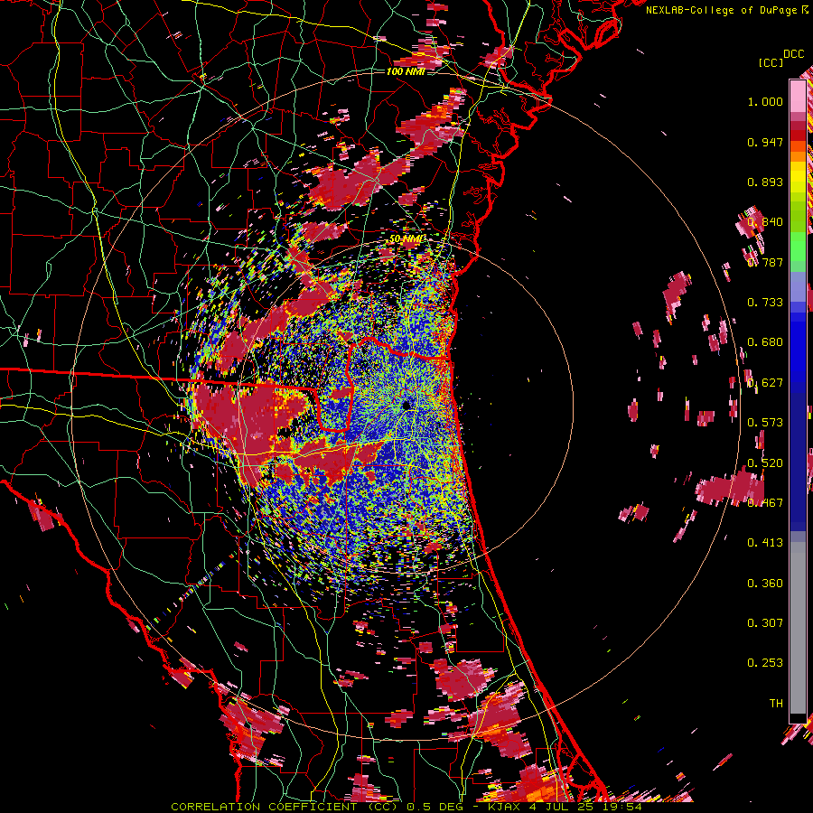The image size is (813, 813).
Task: Click the KJAX radar site identifier
Action: tap(506, 807)
